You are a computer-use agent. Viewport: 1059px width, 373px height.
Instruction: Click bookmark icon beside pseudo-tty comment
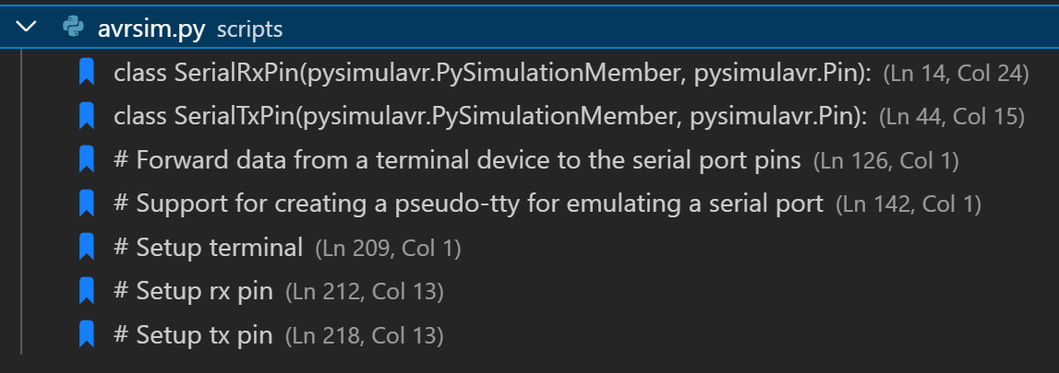(86, 204)
